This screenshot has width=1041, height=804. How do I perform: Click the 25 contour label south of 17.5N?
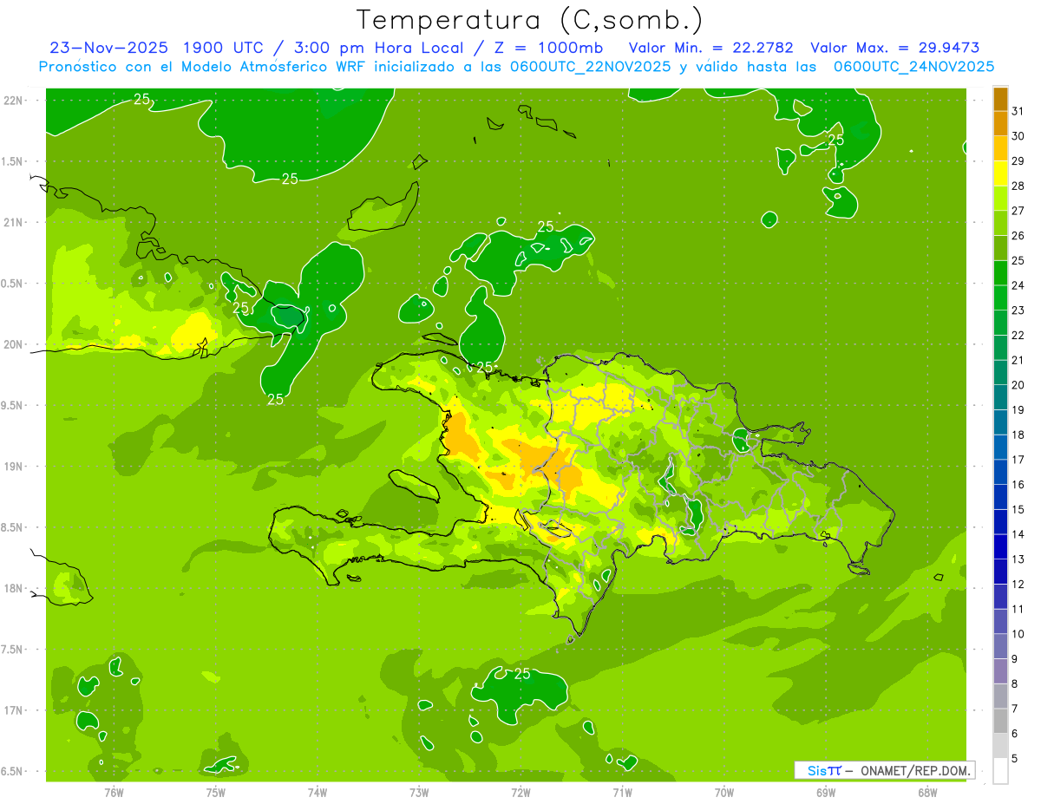[522, 673]
